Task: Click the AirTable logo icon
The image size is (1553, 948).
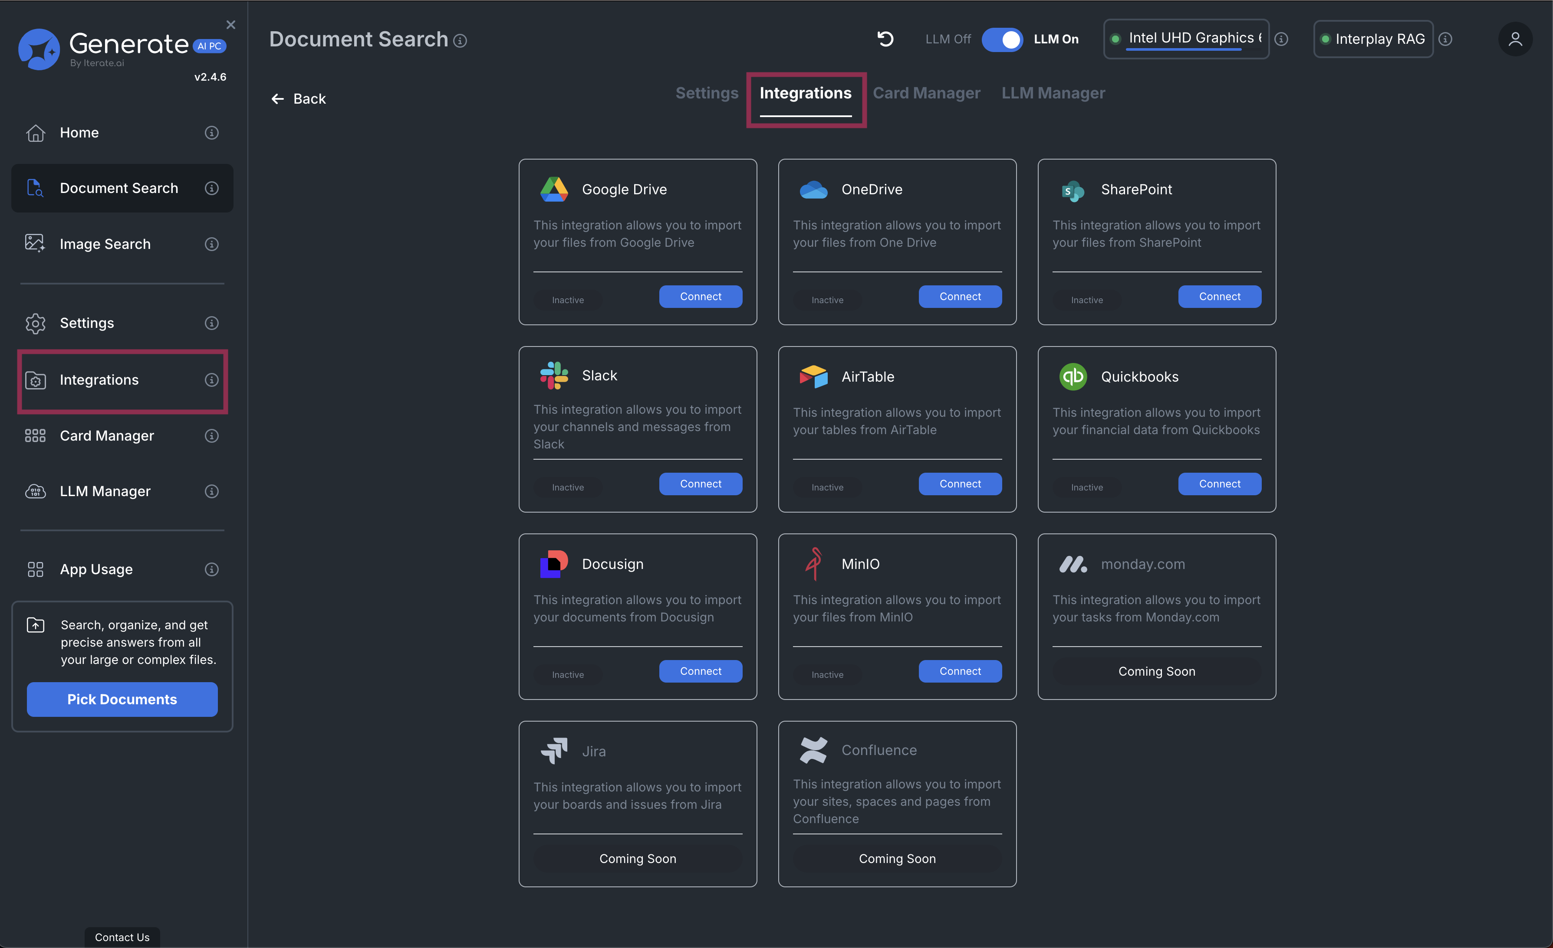Action: 814,377
